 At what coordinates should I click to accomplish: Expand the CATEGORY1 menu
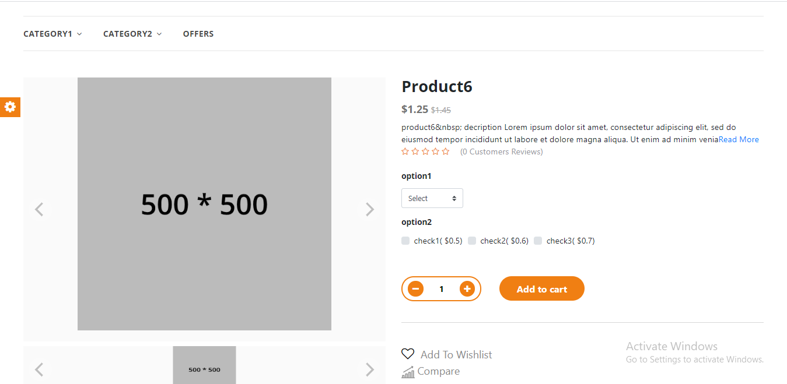53,34
